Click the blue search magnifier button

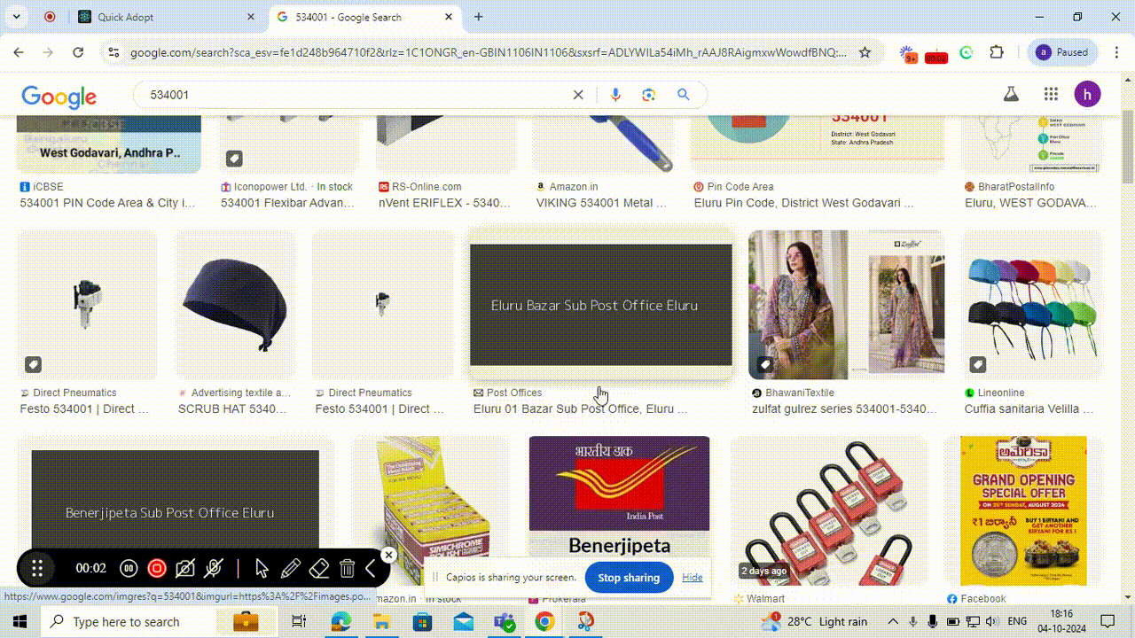click(683, 95)
